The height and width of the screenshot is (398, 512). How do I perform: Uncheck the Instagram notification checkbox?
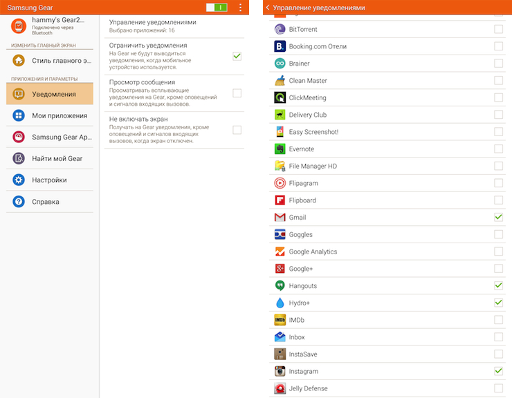point(498,371)
